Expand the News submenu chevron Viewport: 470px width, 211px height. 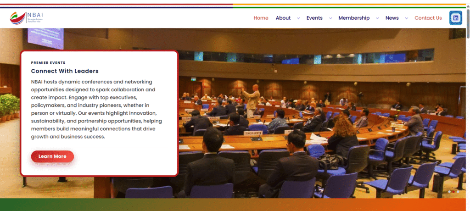pyautogui.click(x=406, y=18)
